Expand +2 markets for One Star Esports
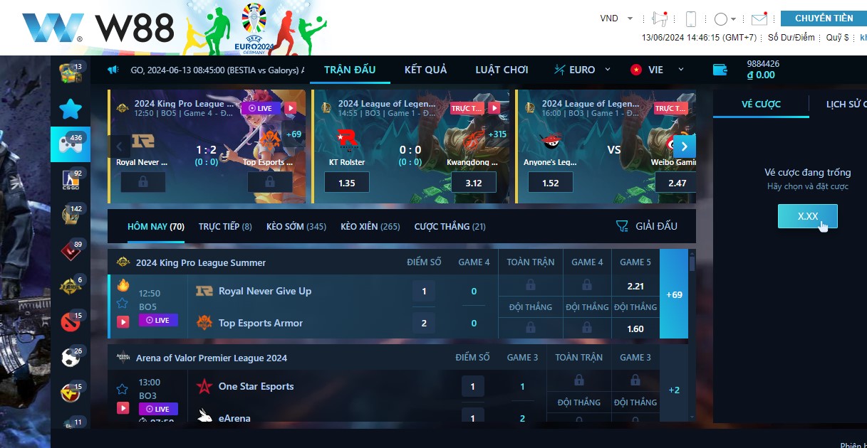 674,390
